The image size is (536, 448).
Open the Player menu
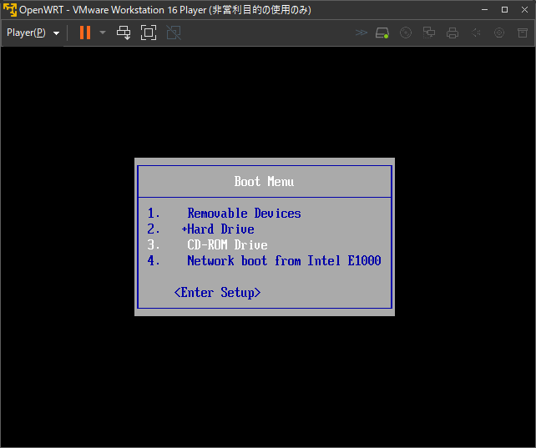pos(33,33)
